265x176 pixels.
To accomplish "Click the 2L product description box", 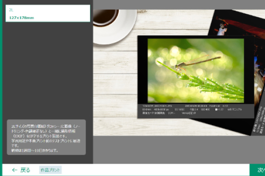I will (x=46, y=137).
